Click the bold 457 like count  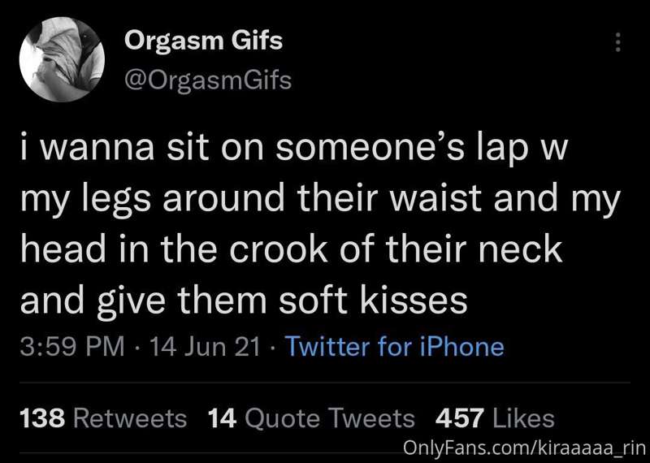coord(460,418)
